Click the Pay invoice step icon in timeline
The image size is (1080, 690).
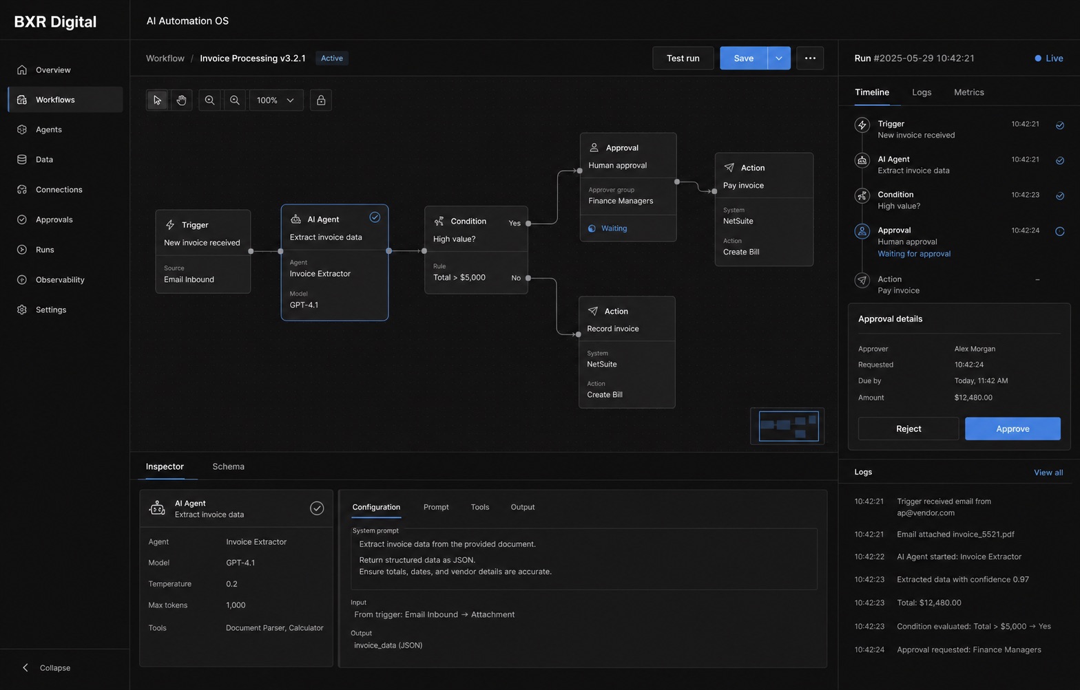862,280
